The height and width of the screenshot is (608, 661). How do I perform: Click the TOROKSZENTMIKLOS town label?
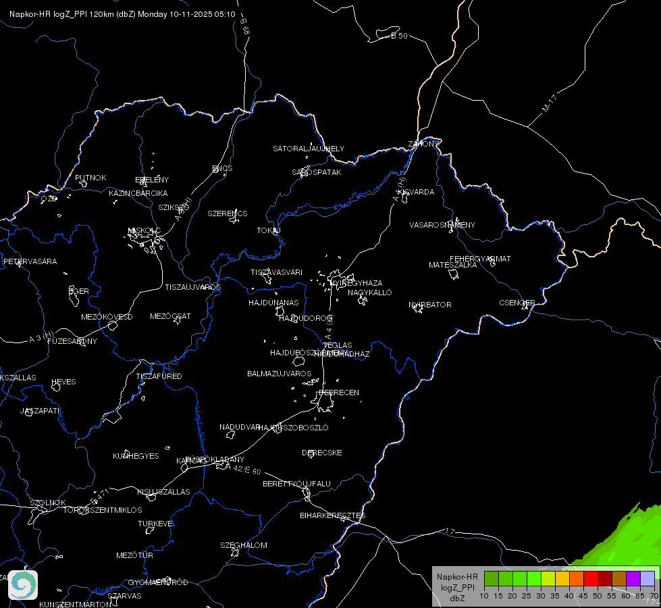pyautogui.click(x=103, y=510)
